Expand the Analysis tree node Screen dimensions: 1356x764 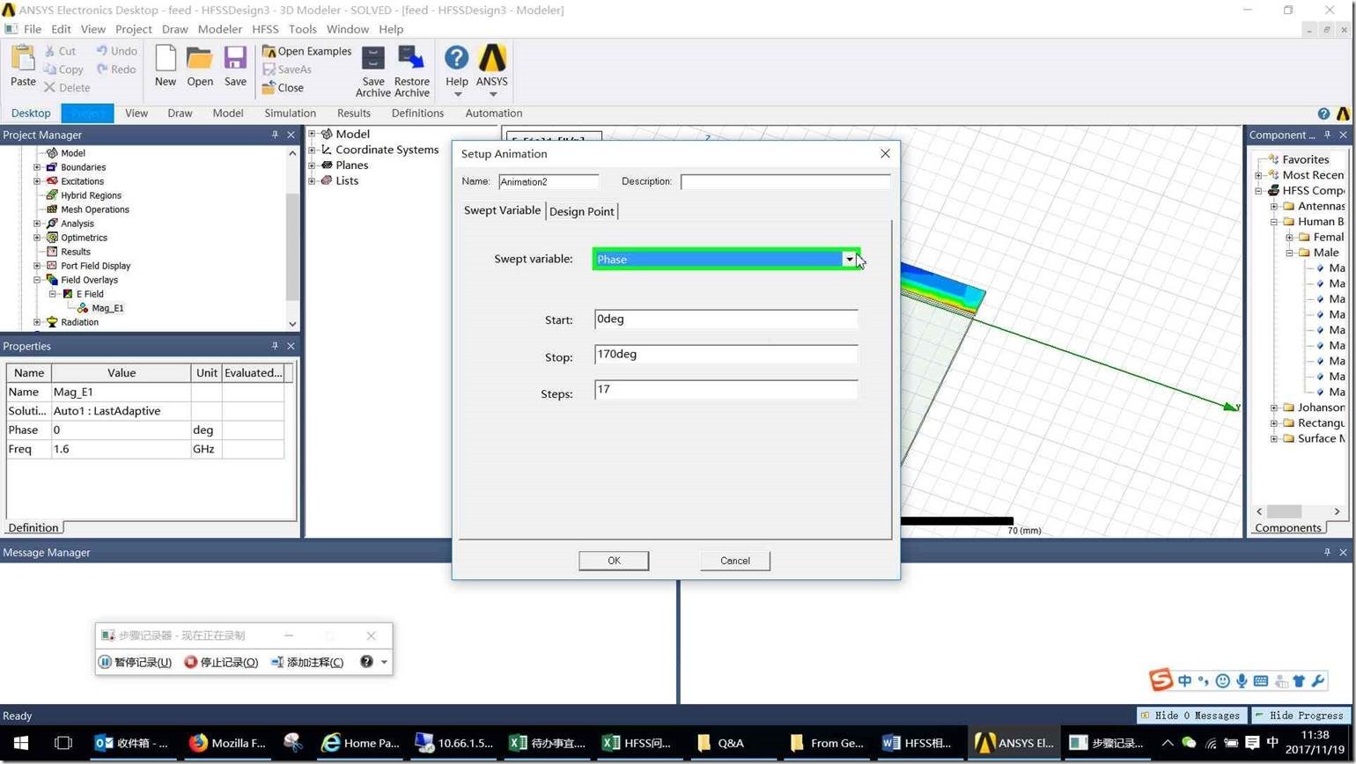point(37,224)
